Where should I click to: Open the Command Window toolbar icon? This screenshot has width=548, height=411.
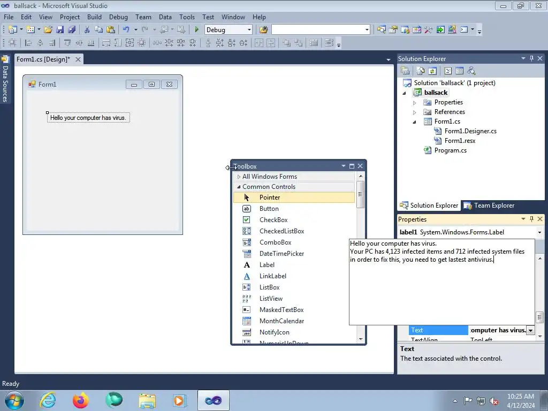(464, 30)
